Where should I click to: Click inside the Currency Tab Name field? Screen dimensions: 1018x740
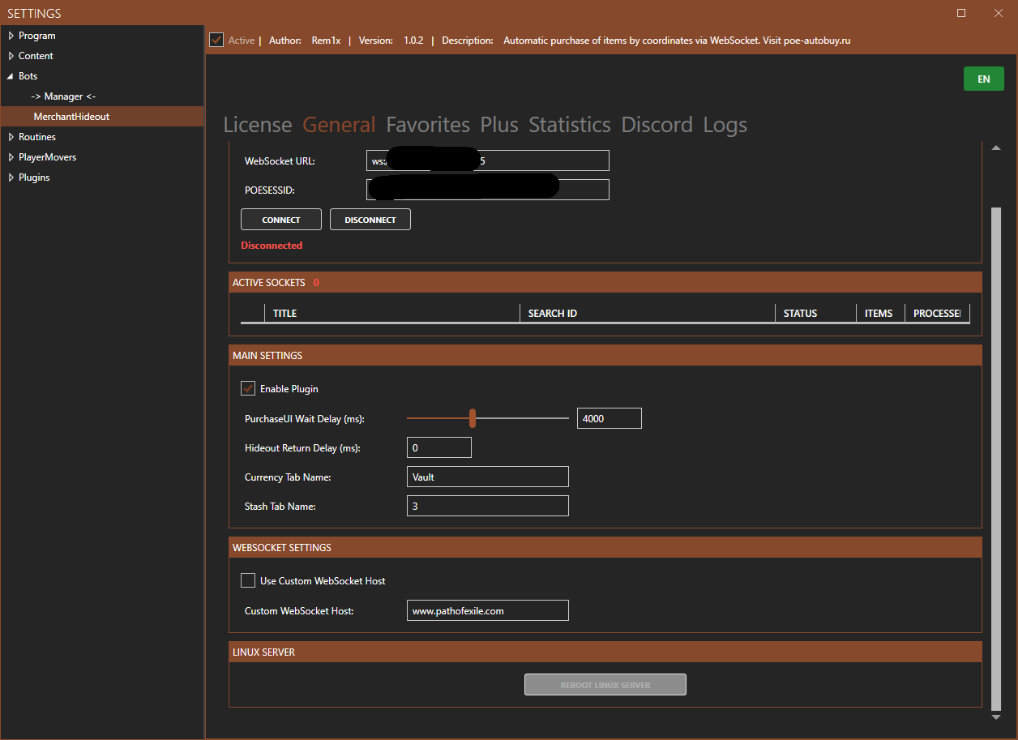pyautogui.click(x=487, y=476)
